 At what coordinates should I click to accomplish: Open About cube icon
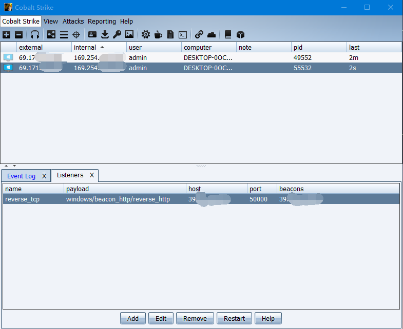coord(240,34)
